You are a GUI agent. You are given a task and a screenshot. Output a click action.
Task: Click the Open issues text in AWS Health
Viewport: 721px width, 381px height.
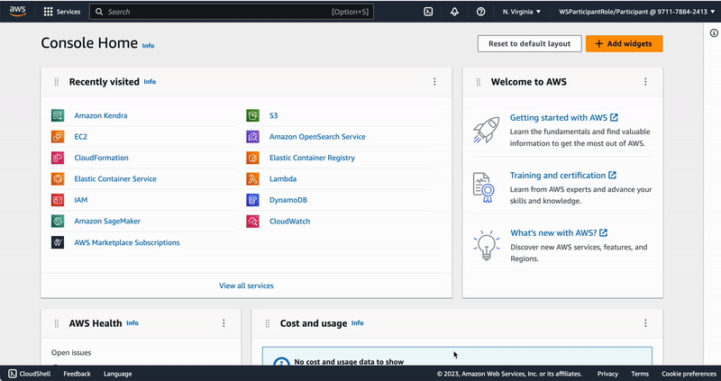(x=71, y=352)
